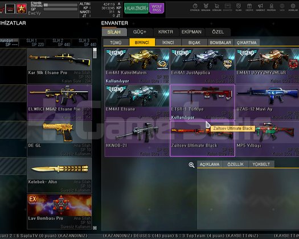
Task: Click the Wolf Pass purple button
Action: click(157, 8)
